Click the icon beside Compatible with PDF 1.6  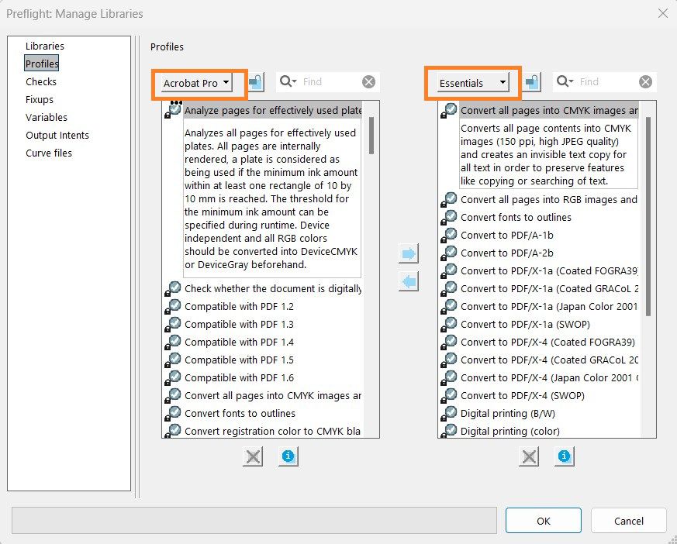click(x=173, y=378)
